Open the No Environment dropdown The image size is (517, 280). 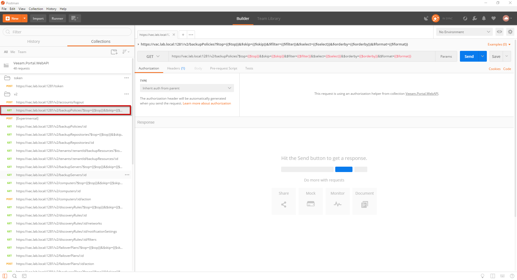pos(464,32)
